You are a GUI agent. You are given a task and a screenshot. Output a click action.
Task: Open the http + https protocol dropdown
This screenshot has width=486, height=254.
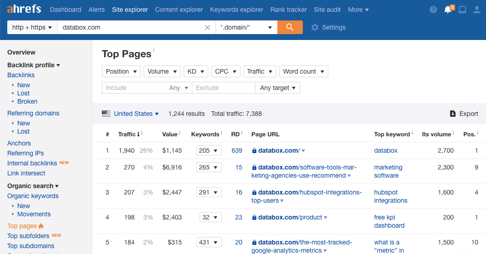(x=32, y=27)
